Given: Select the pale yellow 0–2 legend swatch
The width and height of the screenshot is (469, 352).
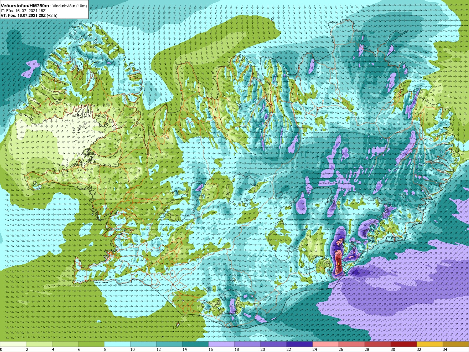Looking at the screenshot, I should pyautogui.click(x=13, y=344).
